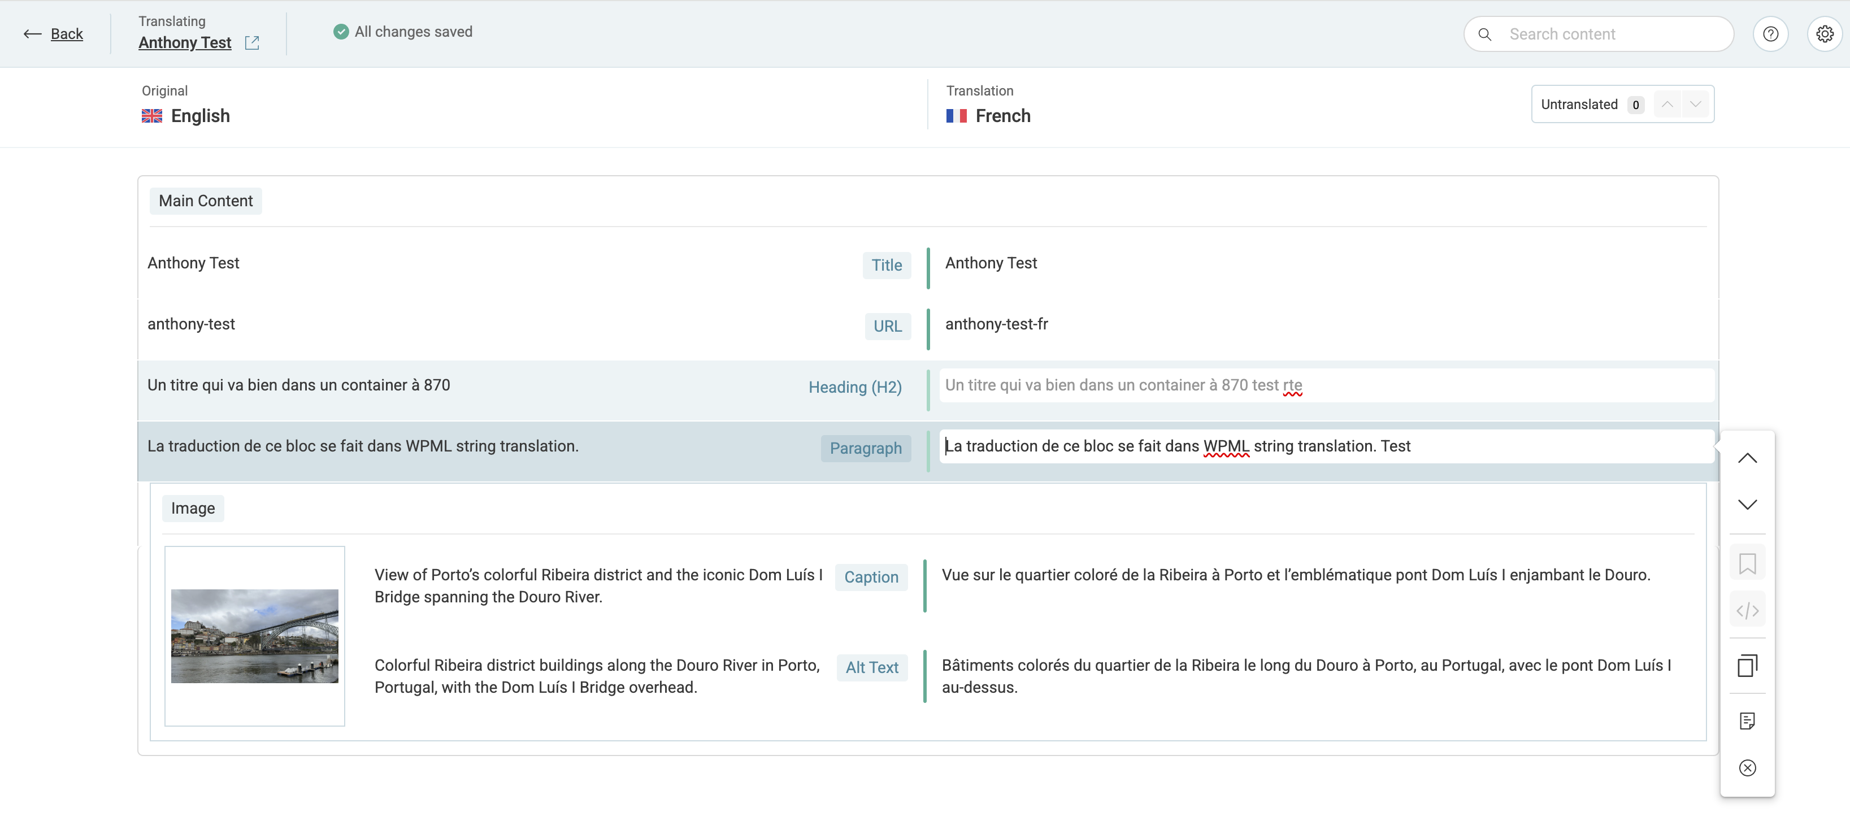
Task: Copy original text using the copy icon
Action: [x=1747, y=666]
